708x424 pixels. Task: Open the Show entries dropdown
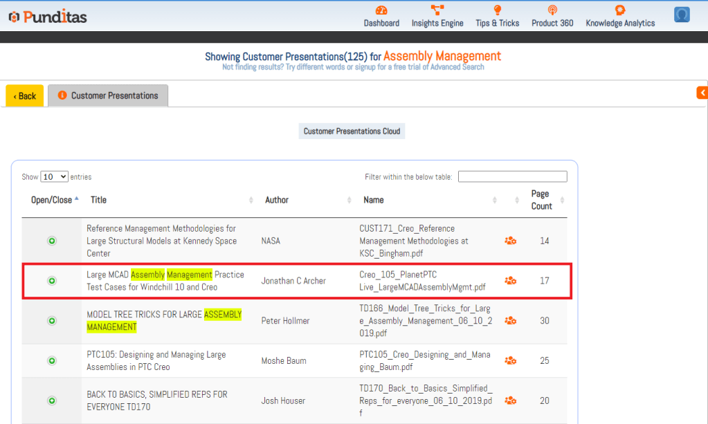(x=54, y=177)
